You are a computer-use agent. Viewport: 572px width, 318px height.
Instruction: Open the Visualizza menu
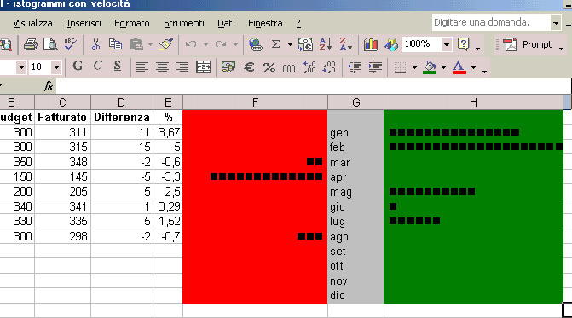(32, 23)
